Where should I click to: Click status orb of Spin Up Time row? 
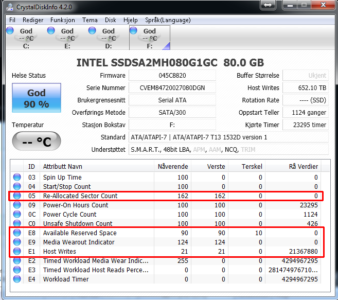(x=17, y=177)
